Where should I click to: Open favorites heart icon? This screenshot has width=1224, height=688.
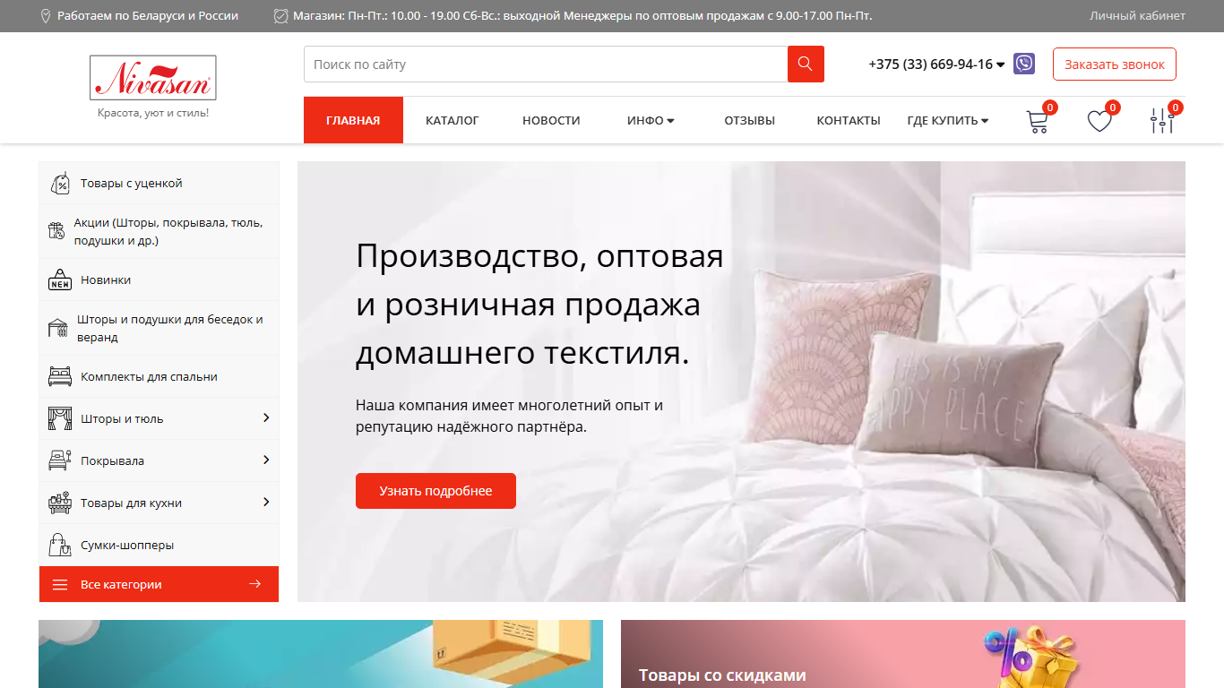(1099, 121)
